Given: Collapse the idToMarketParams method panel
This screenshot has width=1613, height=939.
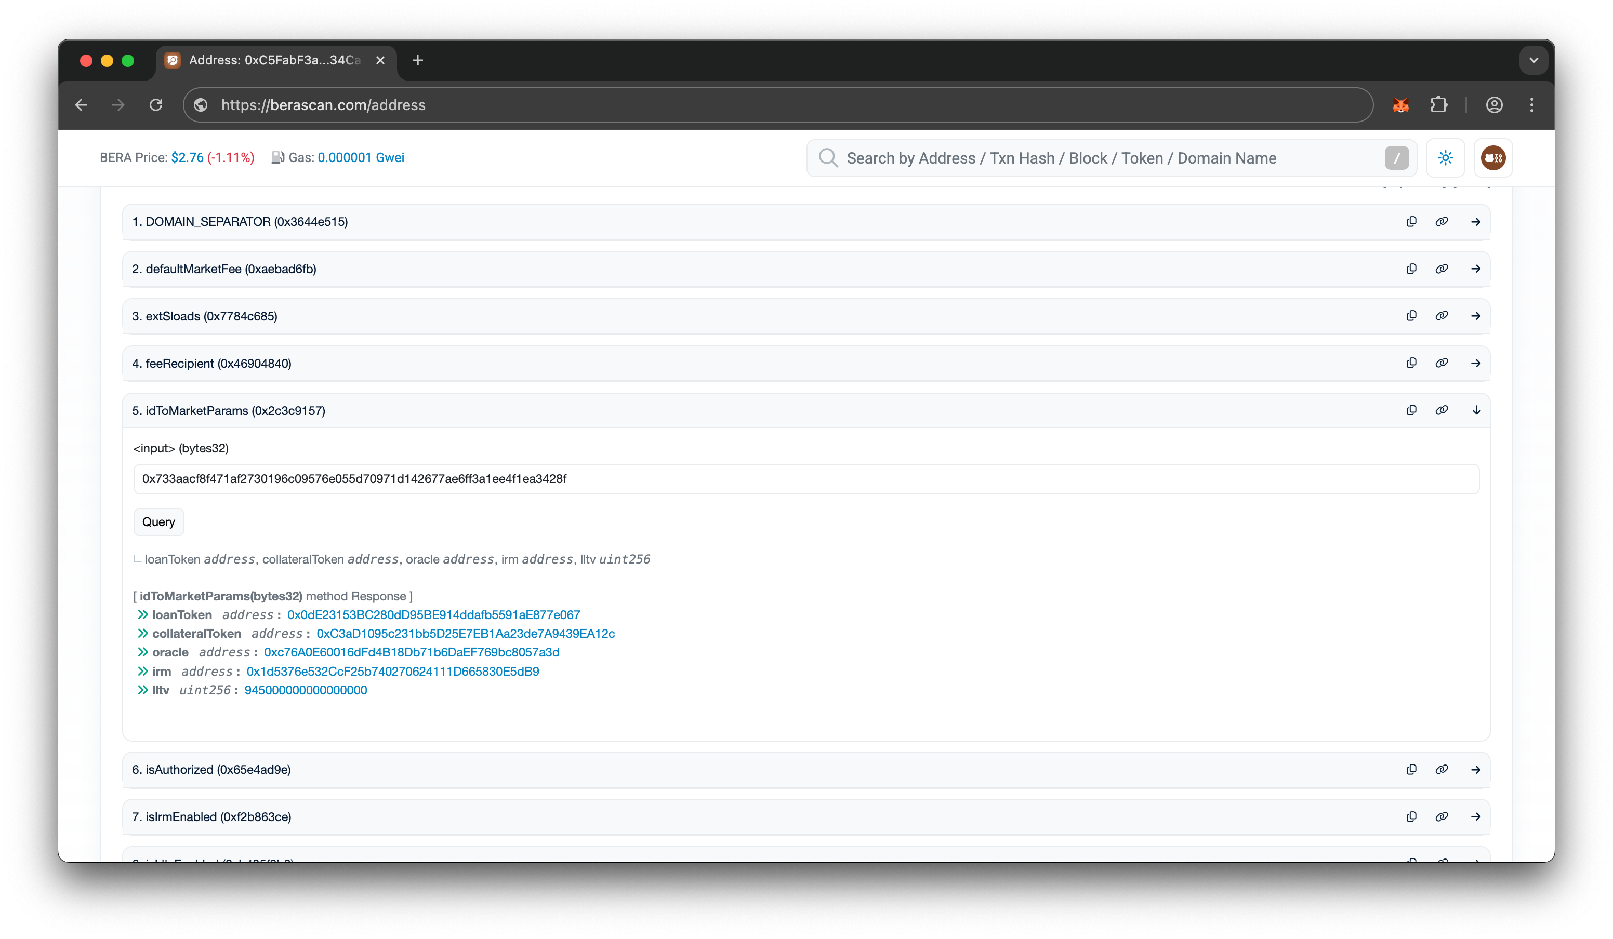Looking at the screenshot, I should point(1476,410).
